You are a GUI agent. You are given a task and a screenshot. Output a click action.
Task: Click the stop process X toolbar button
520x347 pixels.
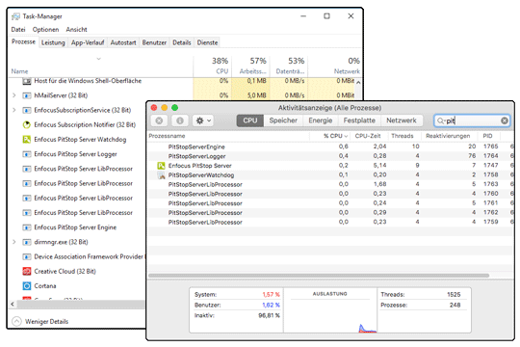click(159, 120)
